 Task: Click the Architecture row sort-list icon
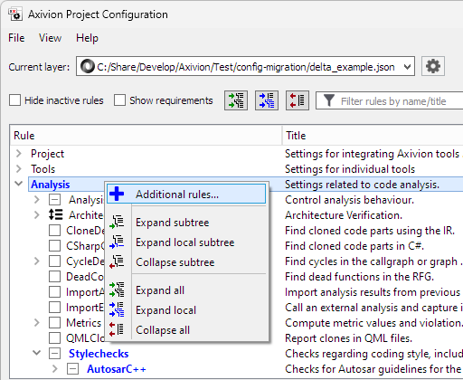[x=56, y=214]
